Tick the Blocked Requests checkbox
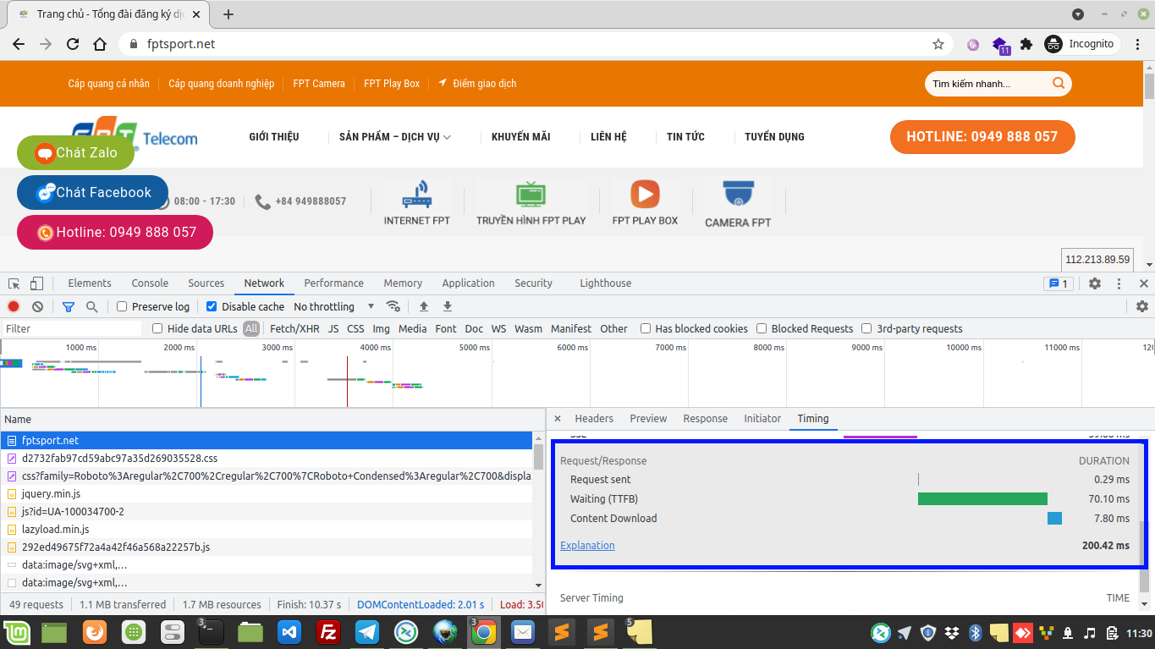The image size is (1155, 649). 762,329
